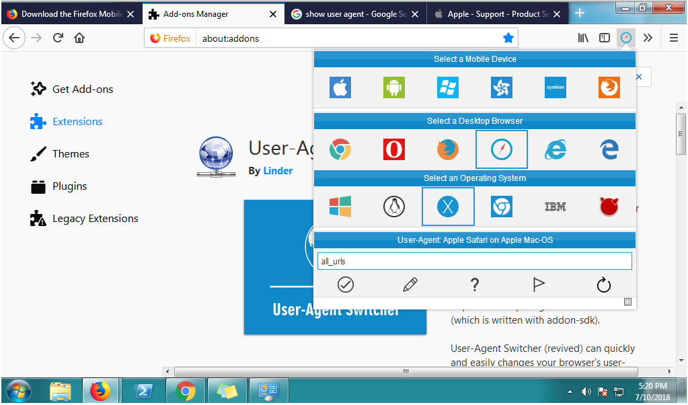Screen dimensions: 688x405
Task: Choose the Chrome OS operating system icon
Action: point(502,207)
